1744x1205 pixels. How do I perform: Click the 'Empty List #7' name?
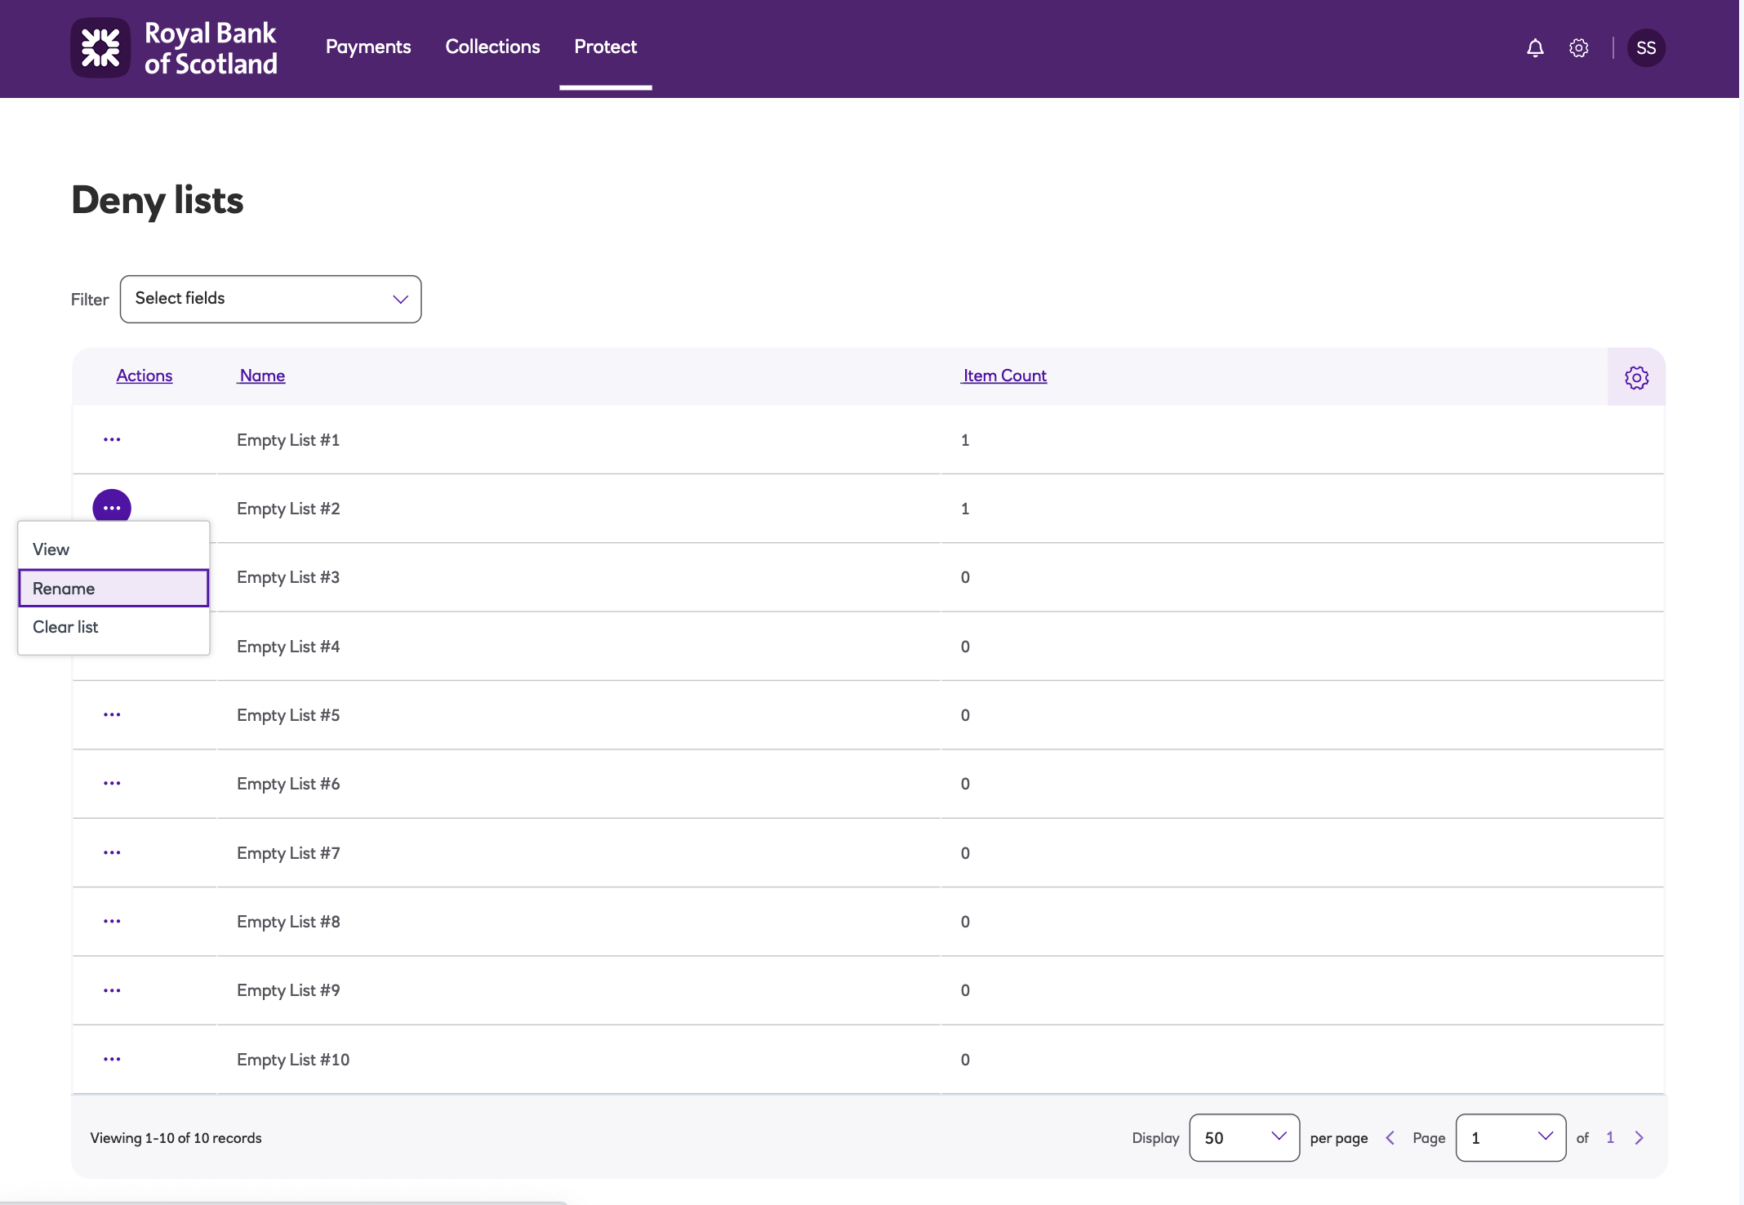coord(288,853)
